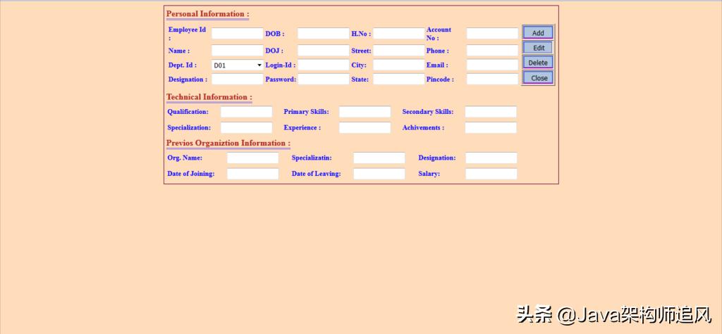Viewport: 722px width, 334px height.
Task: Select the Date of Leaving input field
Action: [x=379, y=174]
